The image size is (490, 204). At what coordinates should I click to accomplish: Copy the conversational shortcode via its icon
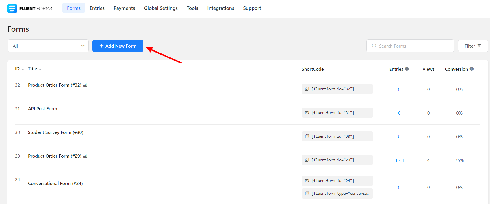point(307,193)
